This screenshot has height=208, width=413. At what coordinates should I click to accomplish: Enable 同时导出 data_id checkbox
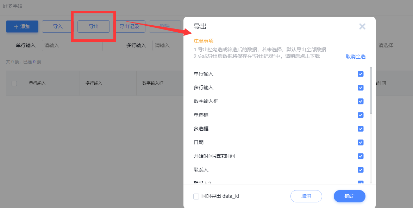click(196, 196)
